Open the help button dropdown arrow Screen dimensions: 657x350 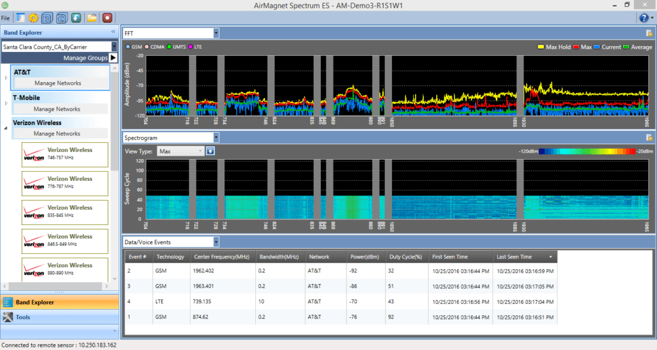pos(652,18)
